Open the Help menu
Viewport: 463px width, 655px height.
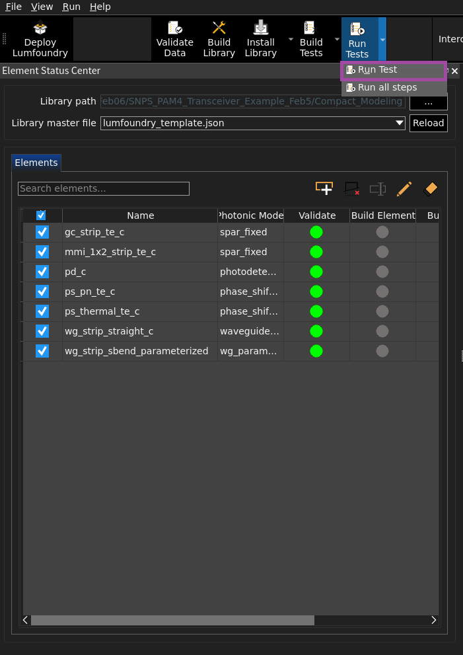pyautogui.click(x=100, y=7)
